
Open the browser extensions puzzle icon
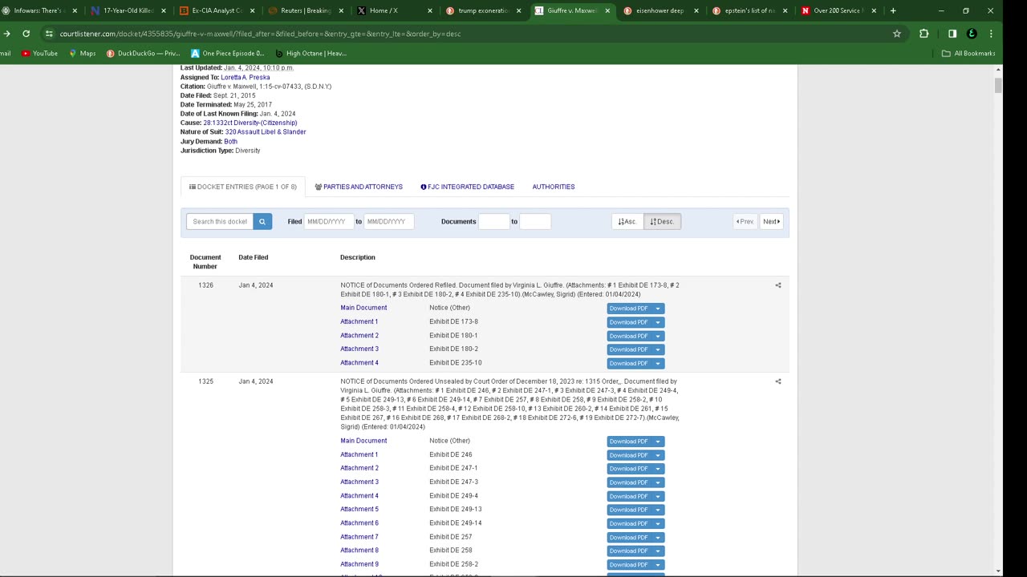tap(923, 34)
